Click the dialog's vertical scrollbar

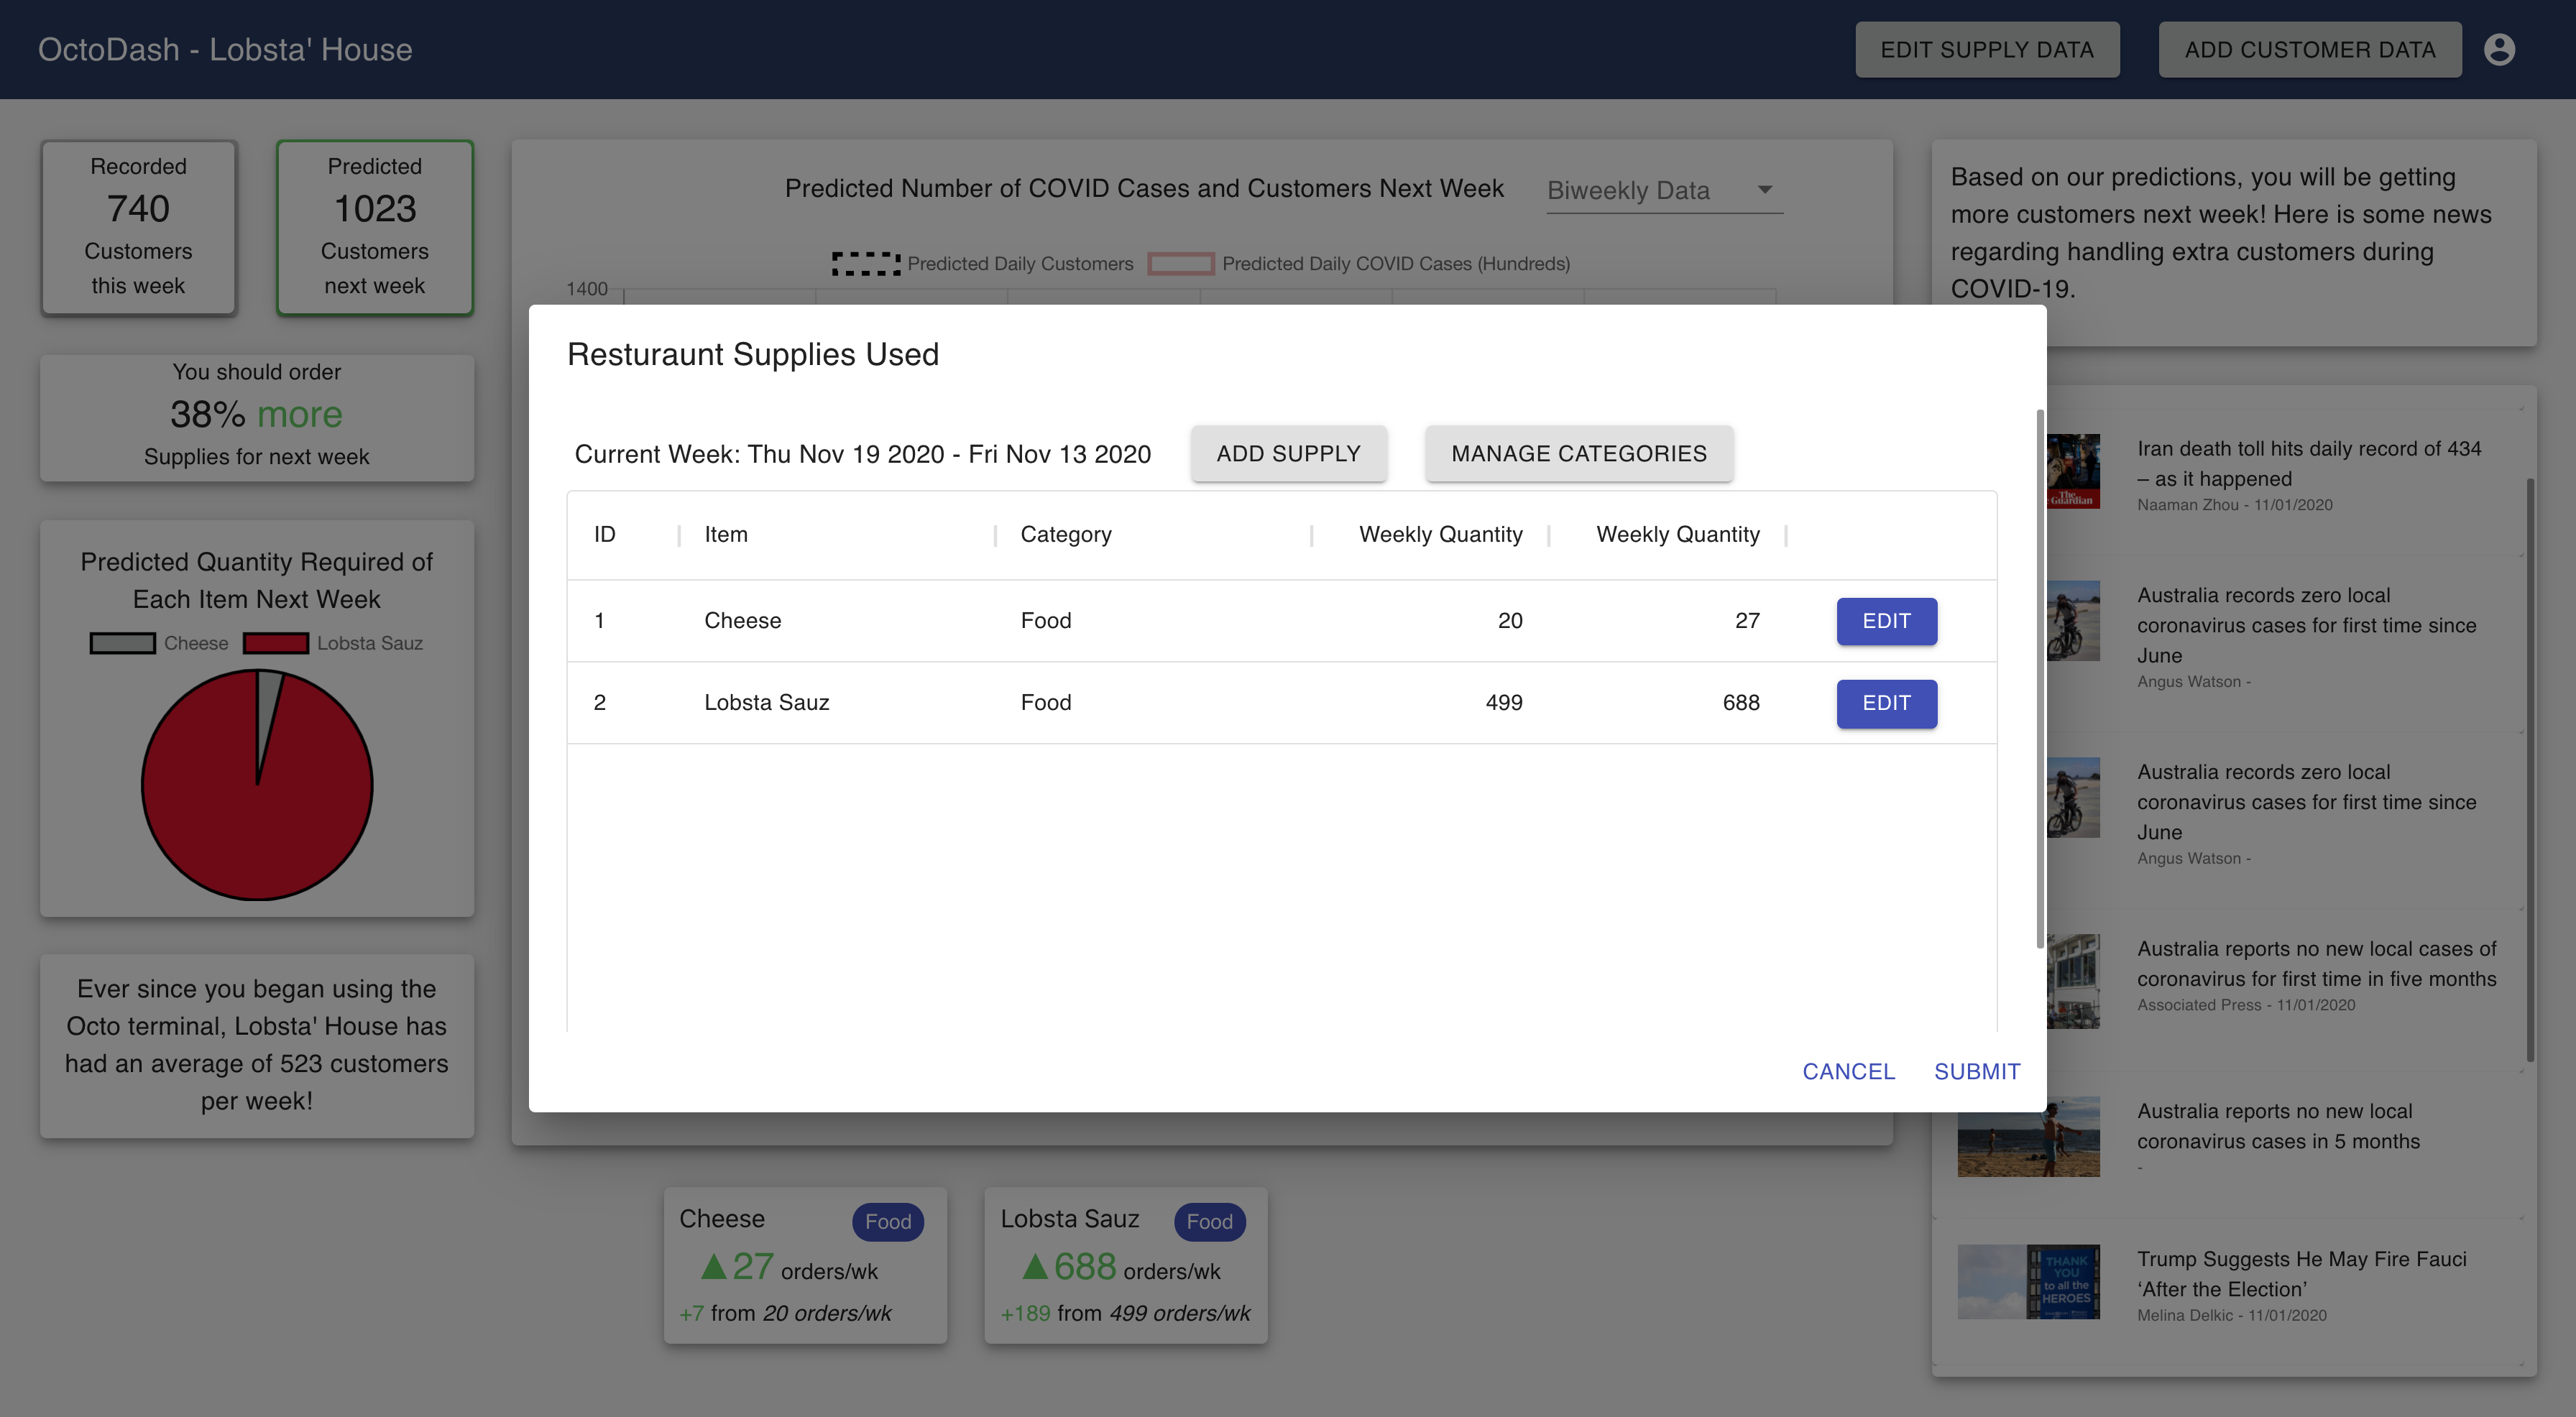[x=2039, y=680]
